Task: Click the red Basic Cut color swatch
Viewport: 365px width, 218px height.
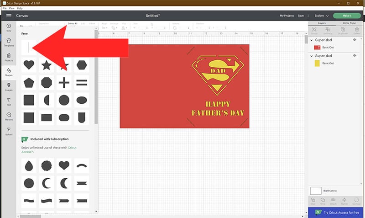Action: pyautogui.click(x=317, y=48)
